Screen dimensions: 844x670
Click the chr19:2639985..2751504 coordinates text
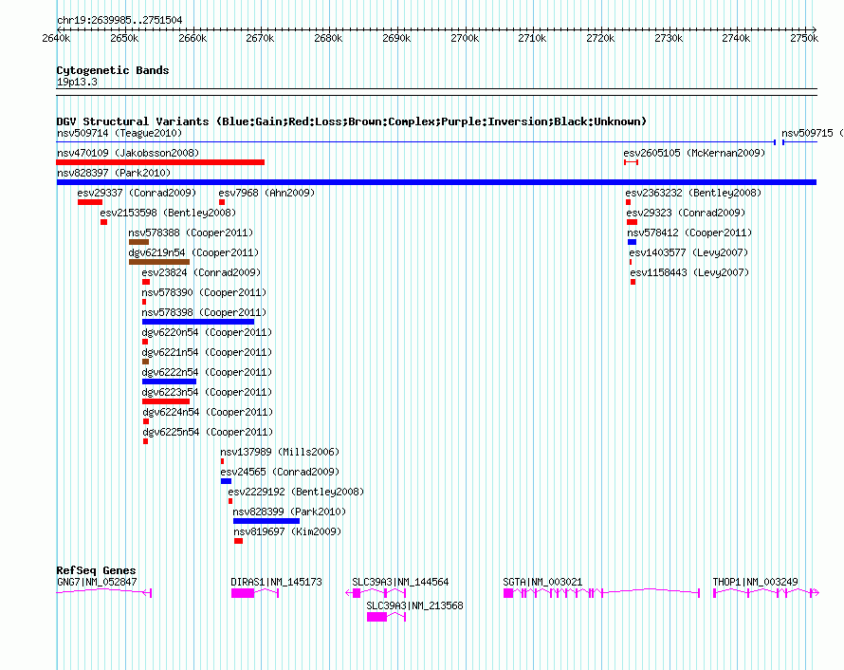[x=119, y=21]
